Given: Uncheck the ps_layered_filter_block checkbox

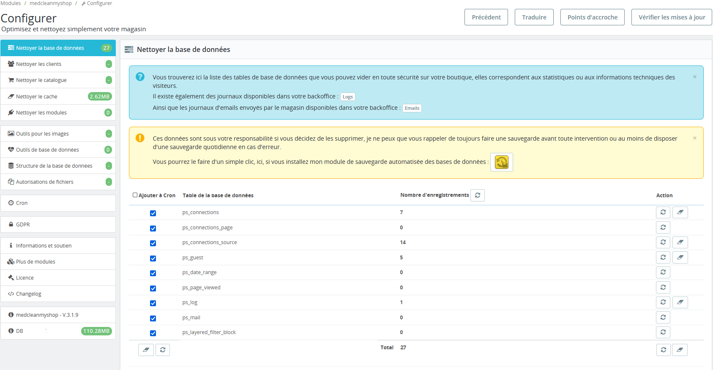Looking at the screenshot, I should (153, 333).
